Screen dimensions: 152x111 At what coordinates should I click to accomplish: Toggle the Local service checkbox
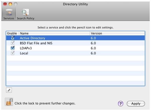13,53
